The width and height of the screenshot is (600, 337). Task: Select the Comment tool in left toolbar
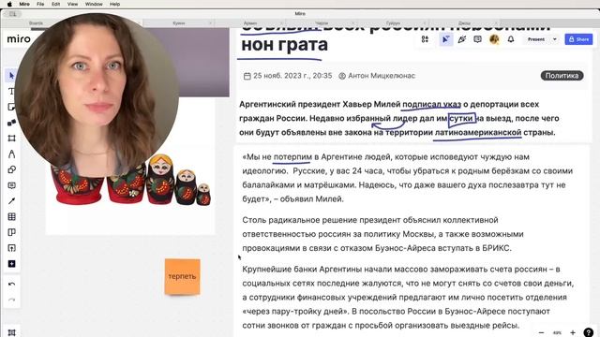point(11,185)
